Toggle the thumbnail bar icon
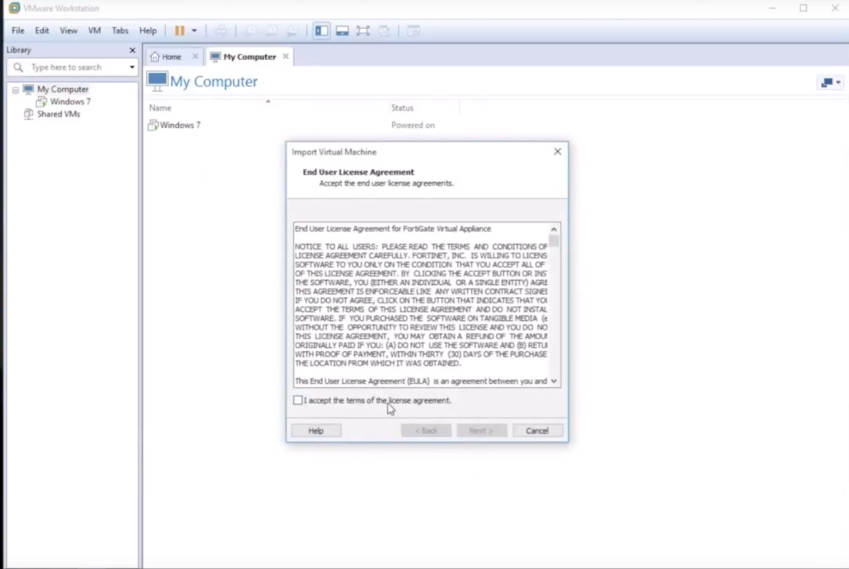Viewport: 849px width, 569px height. tap(342, 31)
